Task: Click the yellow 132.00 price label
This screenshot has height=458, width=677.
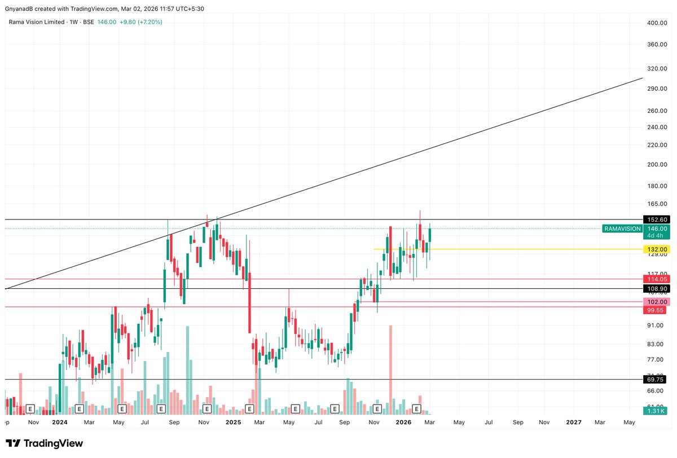Action: [656, 249]
